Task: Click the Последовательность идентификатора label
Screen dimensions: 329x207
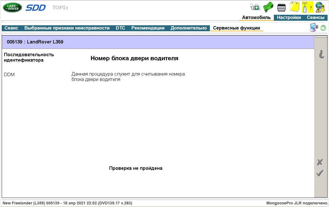Action: pos(29,57)
